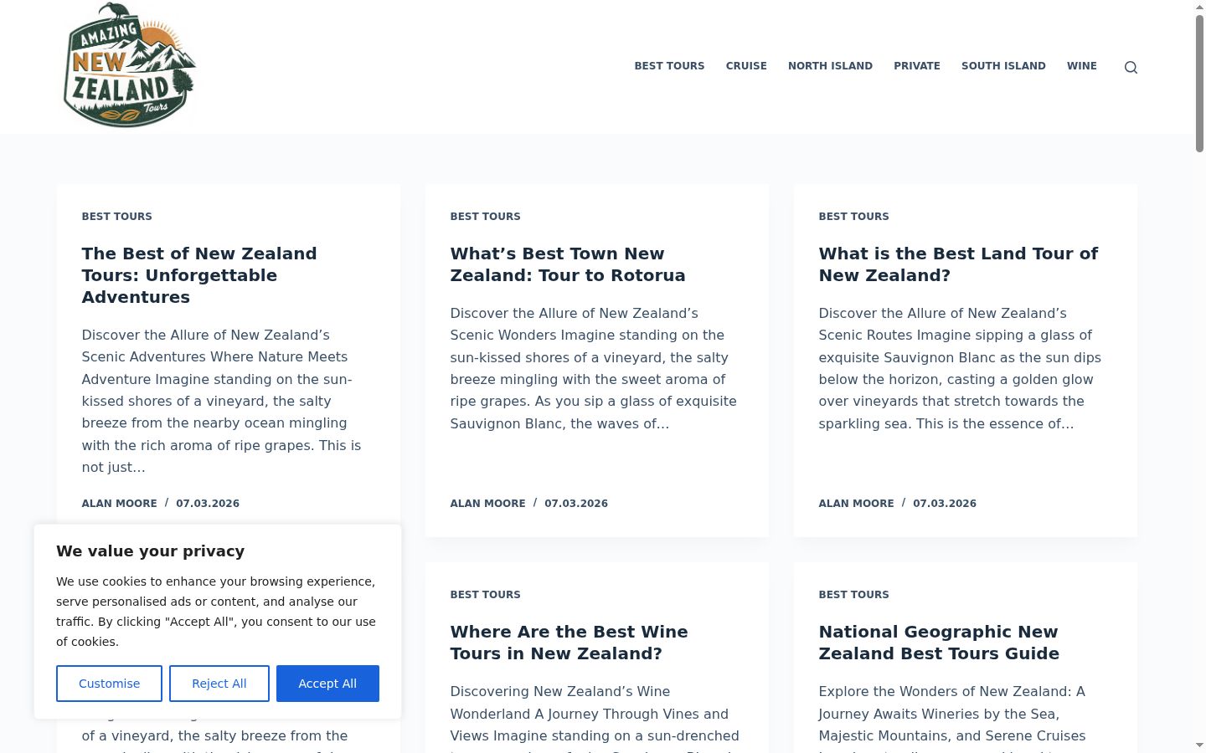Click Alan Moore author link on Rotorua post
This screenshot has width=1206, height=753.
[487, 504]
